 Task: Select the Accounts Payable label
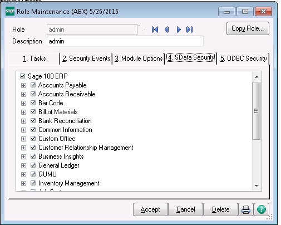click(62, 85)
